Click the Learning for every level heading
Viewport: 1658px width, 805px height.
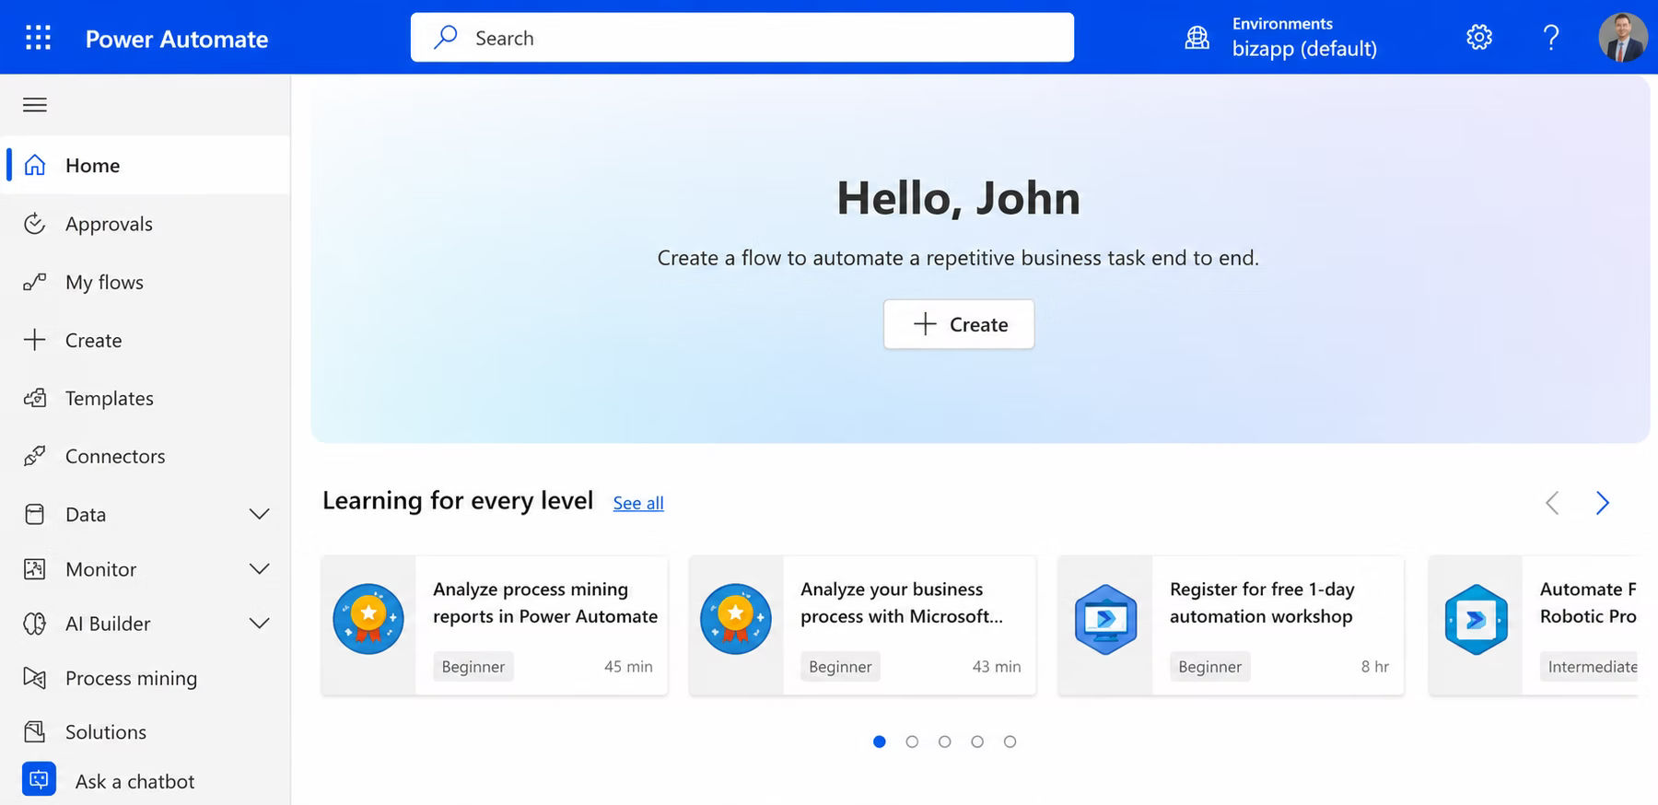[x=458, y=500]
